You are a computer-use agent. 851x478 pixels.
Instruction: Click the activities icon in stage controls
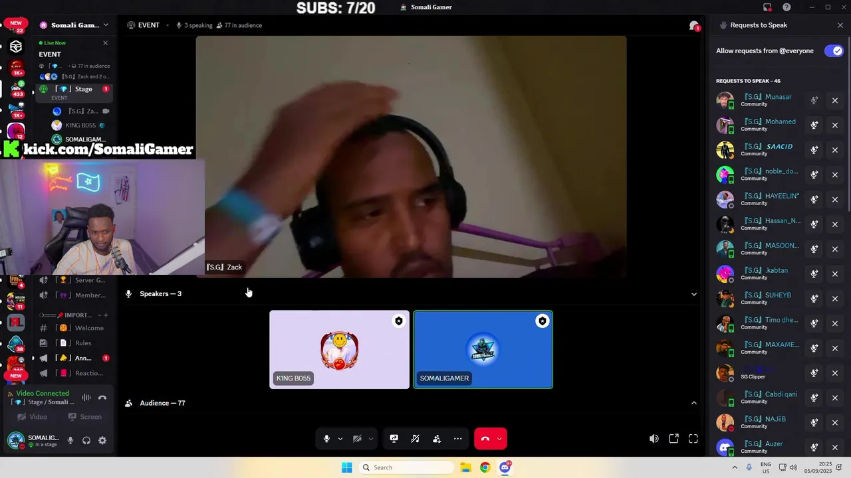coord(415,439)
